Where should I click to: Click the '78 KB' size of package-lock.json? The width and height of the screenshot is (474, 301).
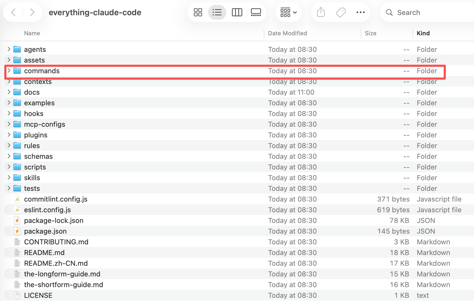[x=399, y=221]
